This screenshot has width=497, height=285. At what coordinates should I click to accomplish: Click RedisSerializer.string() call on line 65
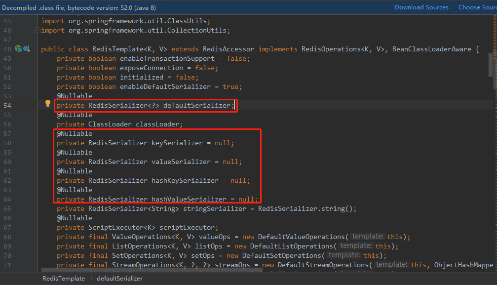click(305, 208)
